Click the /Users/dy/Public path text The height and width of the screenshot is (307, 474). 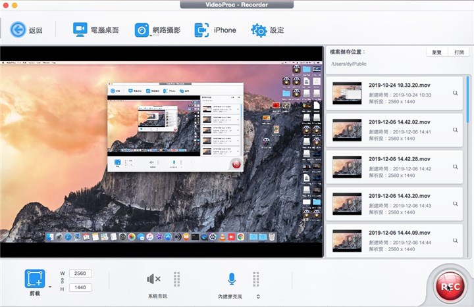348,64
